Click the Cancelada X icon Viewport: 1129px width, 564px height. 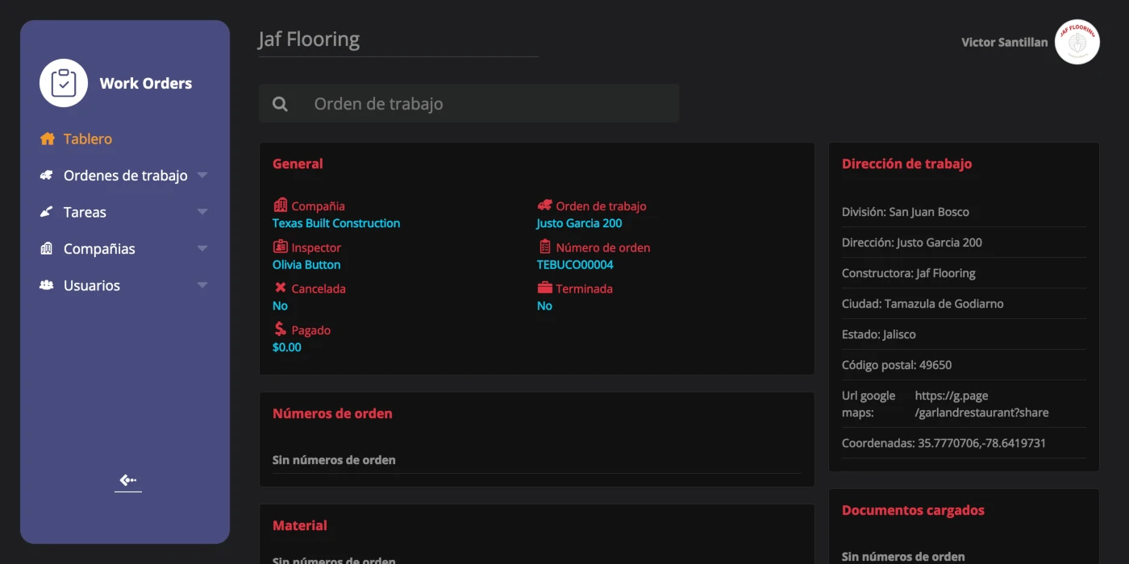(280, 288)
